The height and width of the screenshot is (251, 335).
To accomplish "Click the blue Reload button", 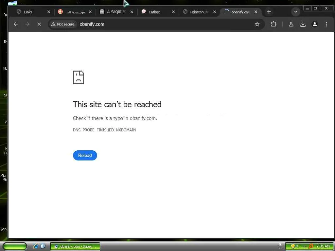I will pos(85,155).
